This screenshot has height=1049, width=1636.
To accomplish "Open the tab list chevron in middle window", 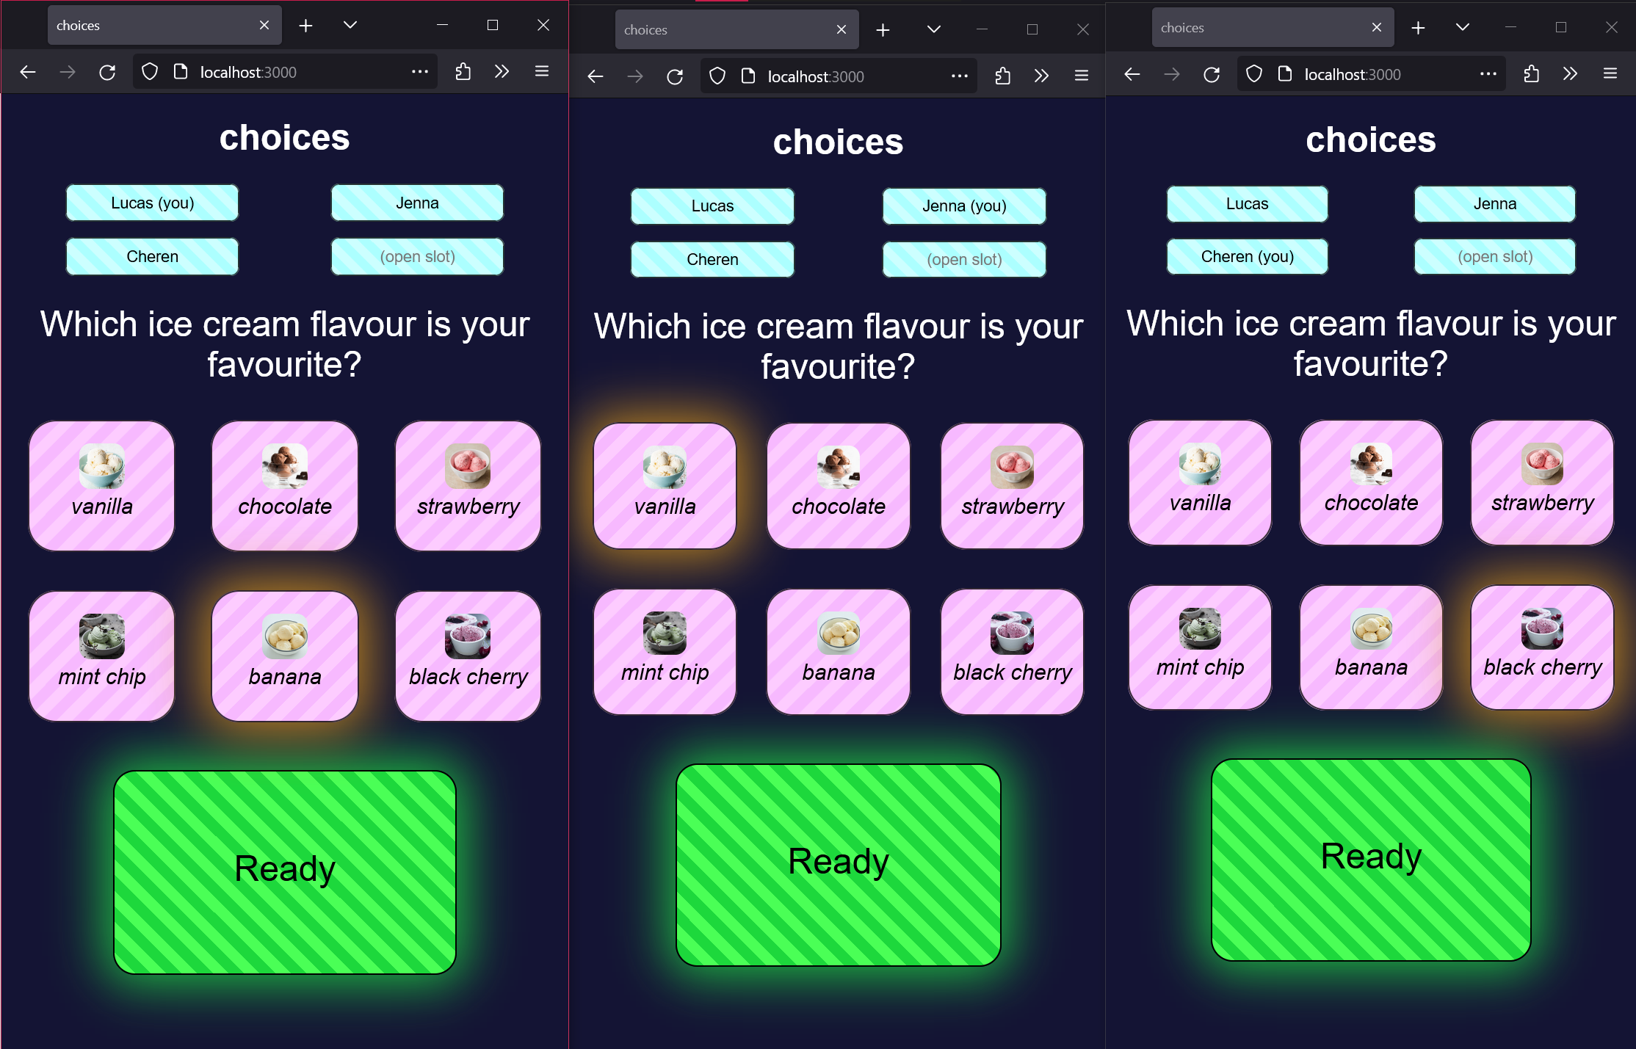I will pyautogui.click(x=933, y=29).
